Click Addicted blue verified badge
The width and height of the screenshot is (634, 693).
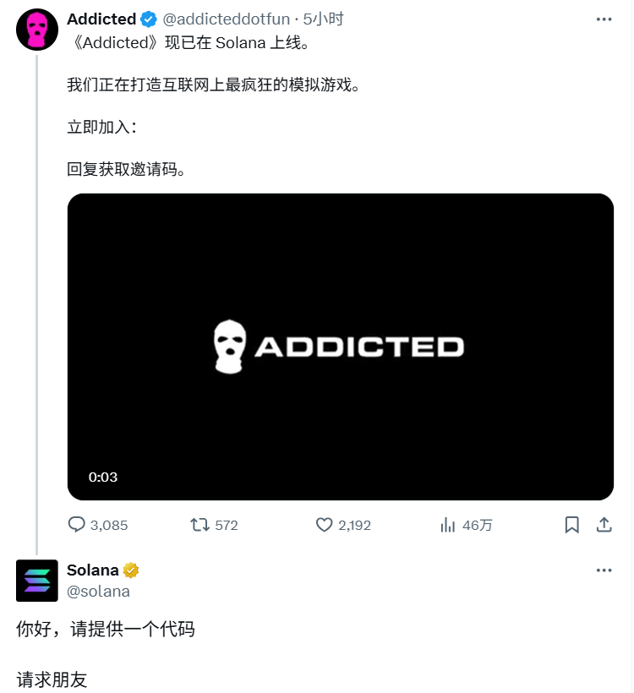tap(149, 19)
